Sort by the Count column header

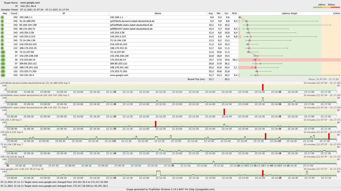click(14, 13)
